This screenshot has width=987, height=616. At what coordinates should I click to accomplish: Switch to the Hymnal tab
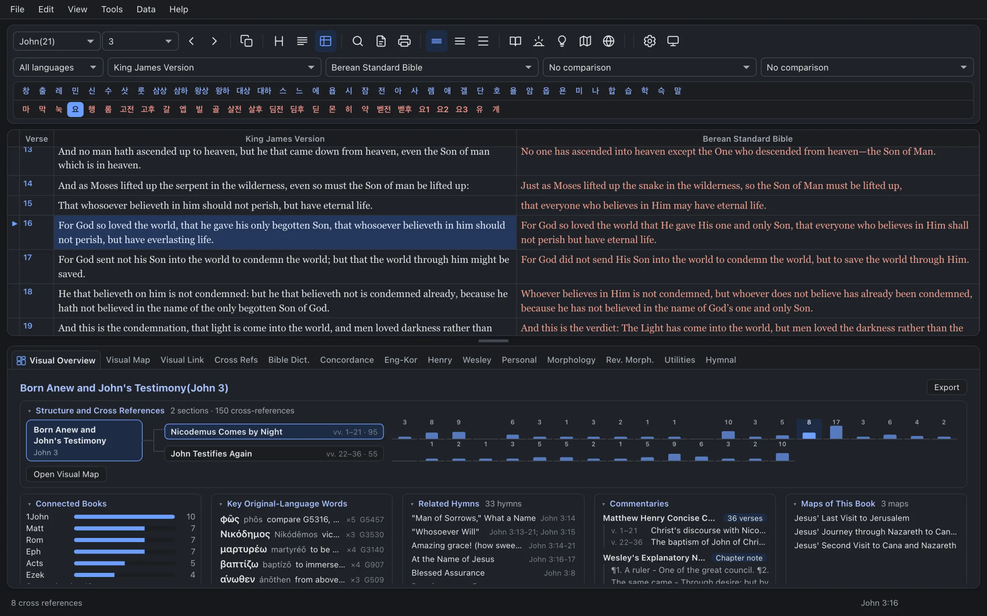[721, 360]
